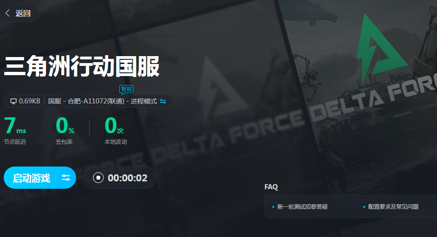Image resolution: width=437 pixels, height=237 pixels.
Task: Open the 配置要求及常见问题 FAQ link
Action: click(393, 207)
